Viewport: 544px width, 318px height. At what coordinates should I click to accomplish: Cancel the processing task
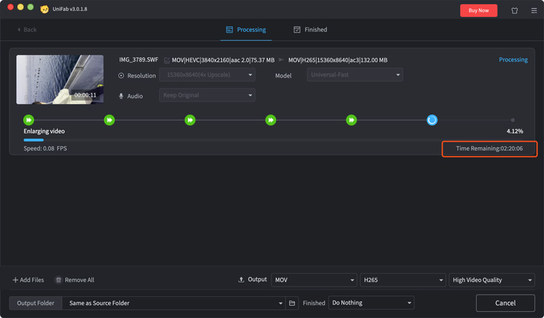coord(505,303)
